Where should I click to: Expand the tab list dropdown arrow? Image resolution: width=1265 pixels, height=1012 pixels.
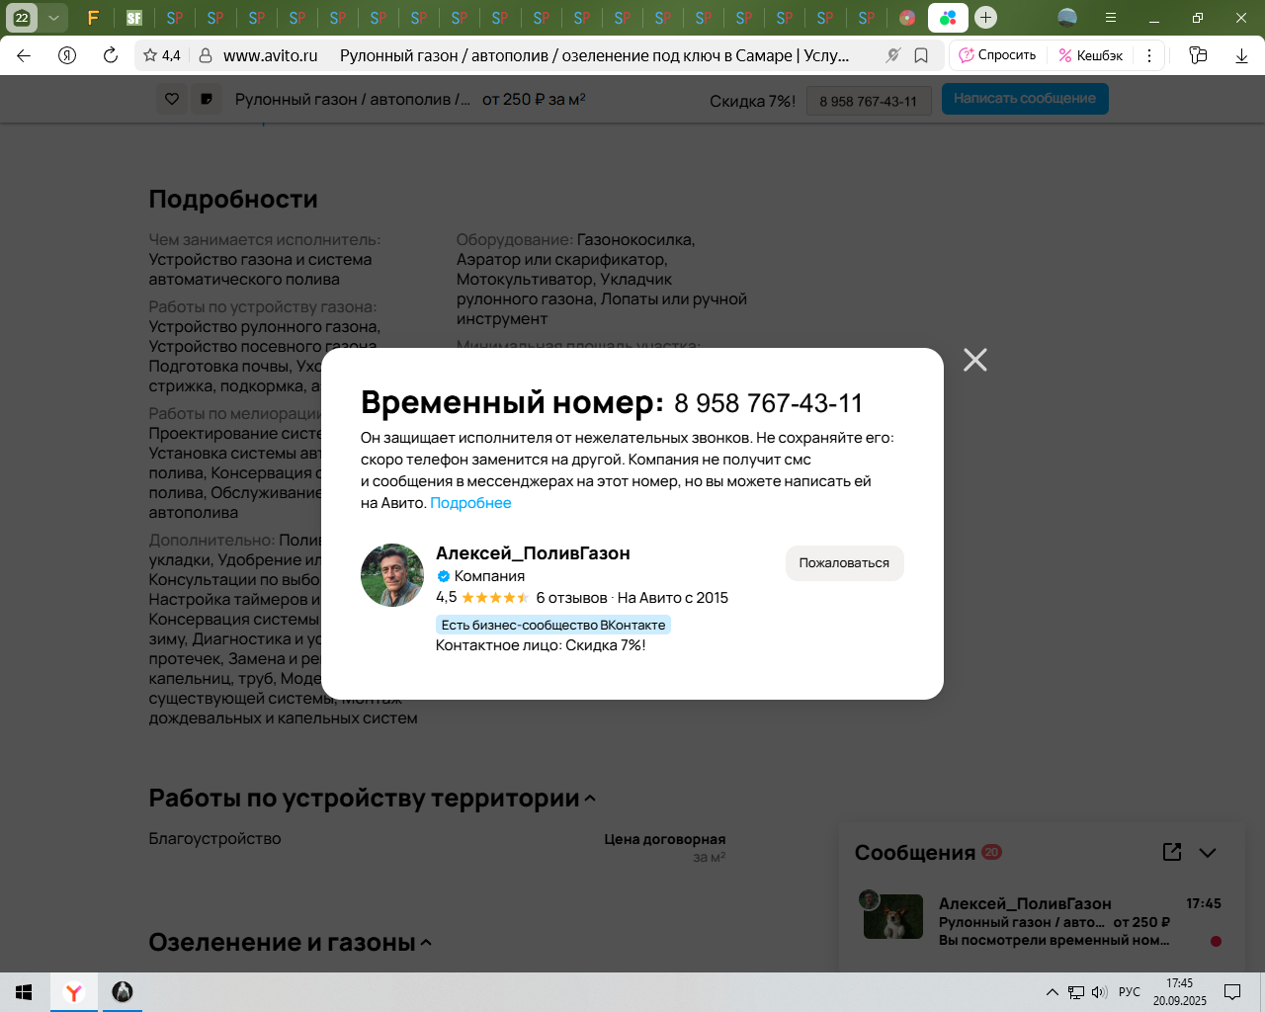point(53,18)
